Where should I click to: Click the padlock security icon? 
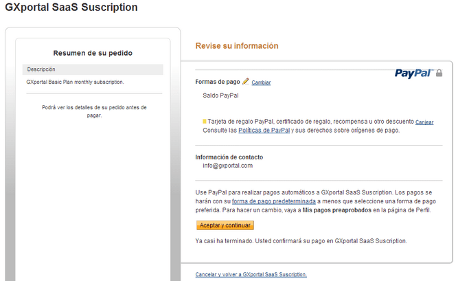439,73
